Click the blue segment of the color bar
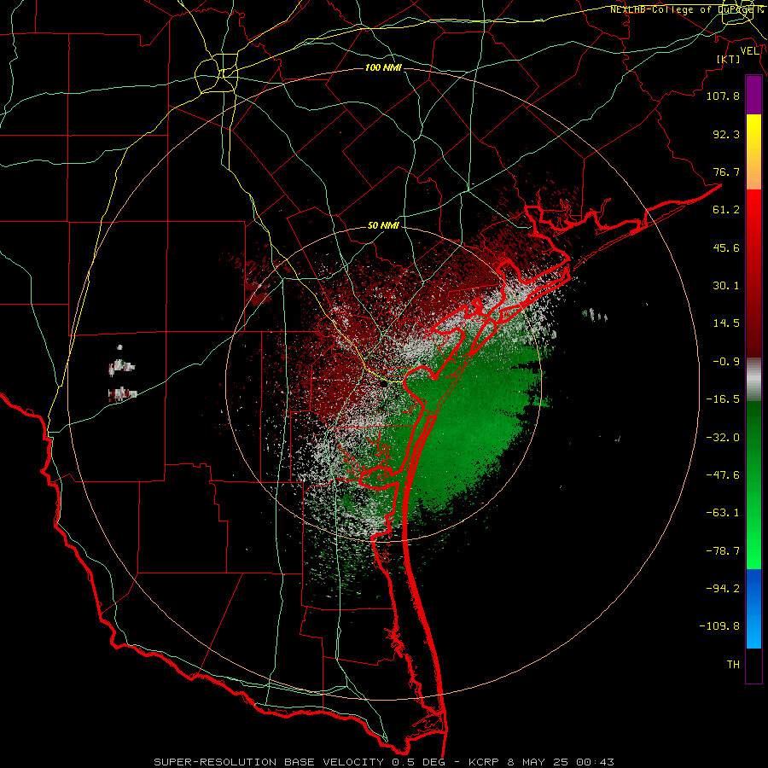This screenshot has height=768, width=768. pyautogui.click(x=753, y=608)
